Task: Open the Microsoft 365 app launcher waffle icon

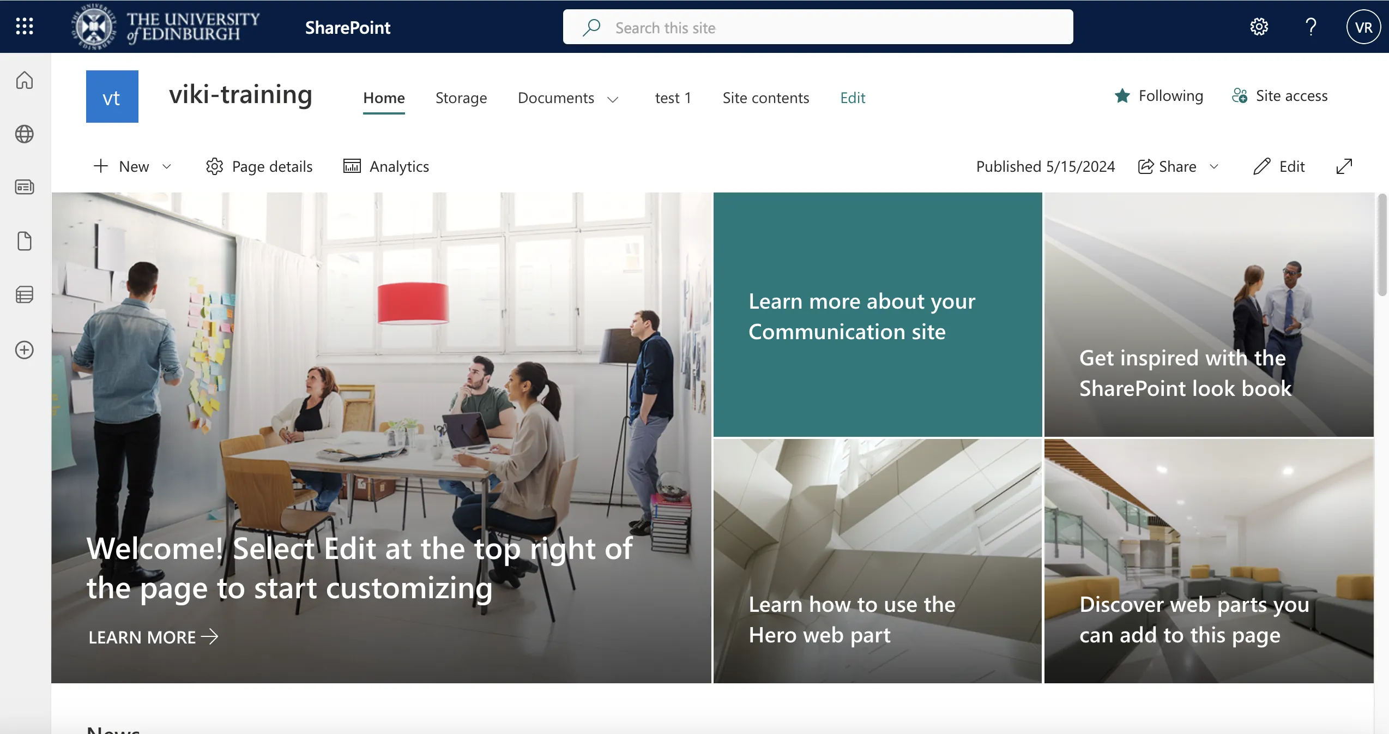Action: (25, 26)
